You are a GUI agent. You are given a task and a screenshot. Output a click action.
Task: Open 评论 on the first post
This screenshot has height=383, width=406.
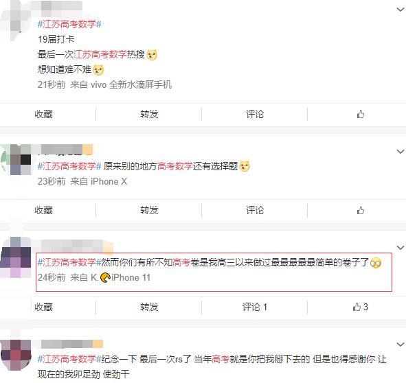click(255, 114)
